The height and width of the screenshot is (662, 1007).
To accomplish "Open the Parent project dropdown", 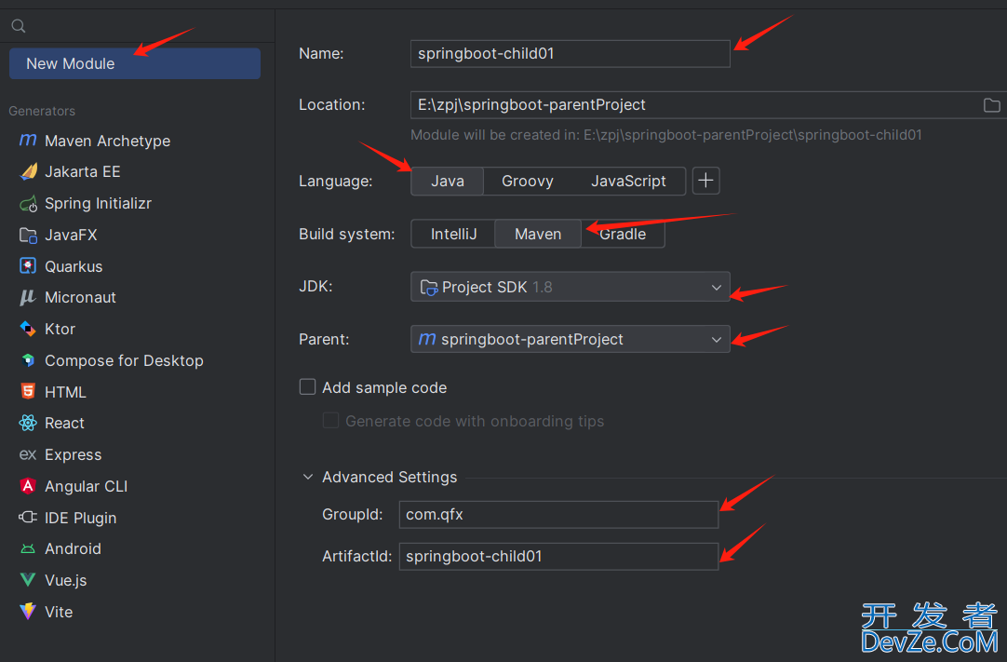I will (571, 339).
